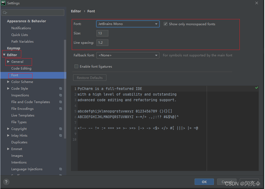
Task: Expand the General tree node
Action: (8, 62)
